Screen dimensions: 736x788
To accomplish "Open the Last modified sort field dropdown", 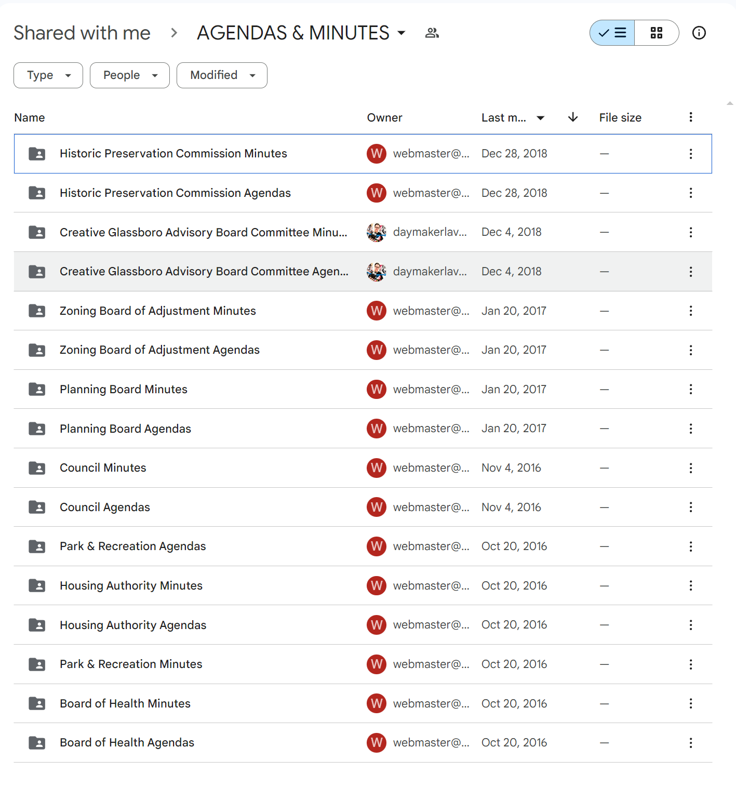I will point(513,117).
